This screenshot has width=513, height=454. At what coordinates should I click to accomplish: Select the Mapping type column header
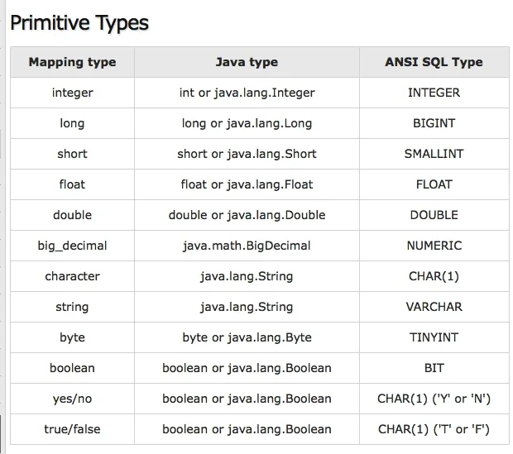pyautogui.click(x=72, y=62)
